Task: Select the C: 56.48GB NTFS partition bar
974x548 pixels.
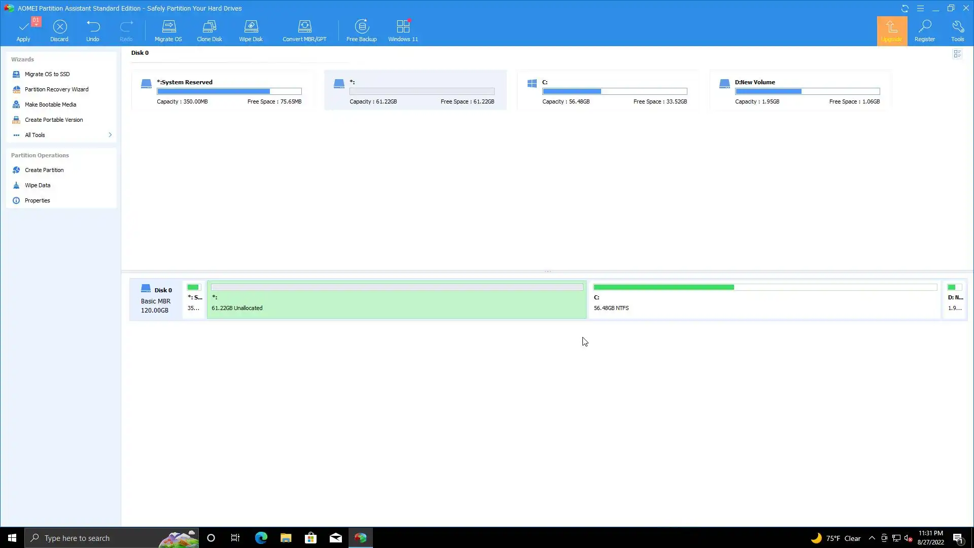Action: point(764,299)
